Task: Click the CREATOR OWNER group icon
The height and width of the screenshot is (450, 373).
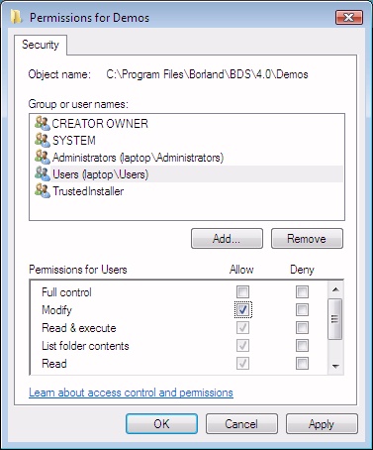Action: (43, 123)
